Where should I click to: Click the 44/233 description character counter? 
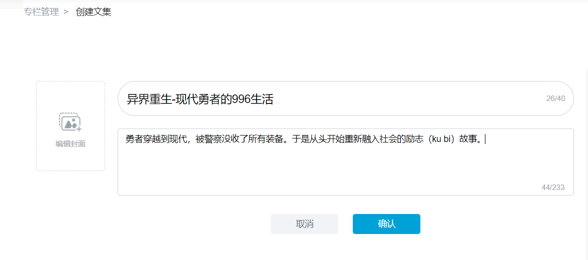[x=553, y=187]
